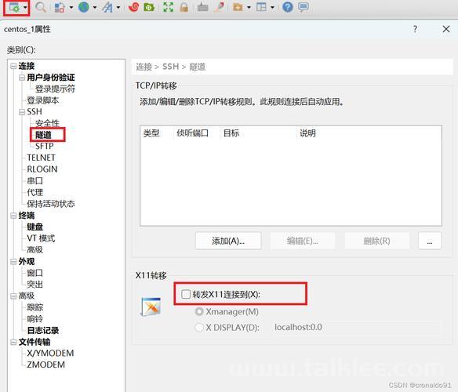Viewport: 458px width, 392px height.
Task: Click the padlock lock icon
Action: coord(184,7)
